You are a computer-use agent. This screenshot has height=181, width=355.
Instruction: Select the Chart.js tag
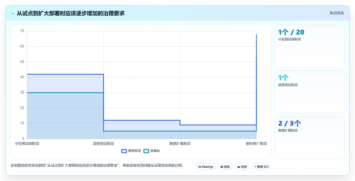pos(206,167)
